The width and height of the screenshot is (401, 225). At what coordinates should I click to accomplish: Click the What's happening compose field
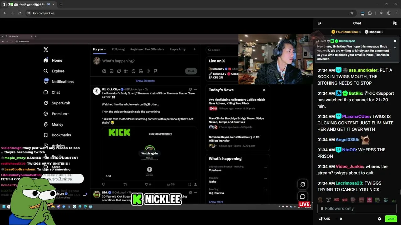(118, 61)
